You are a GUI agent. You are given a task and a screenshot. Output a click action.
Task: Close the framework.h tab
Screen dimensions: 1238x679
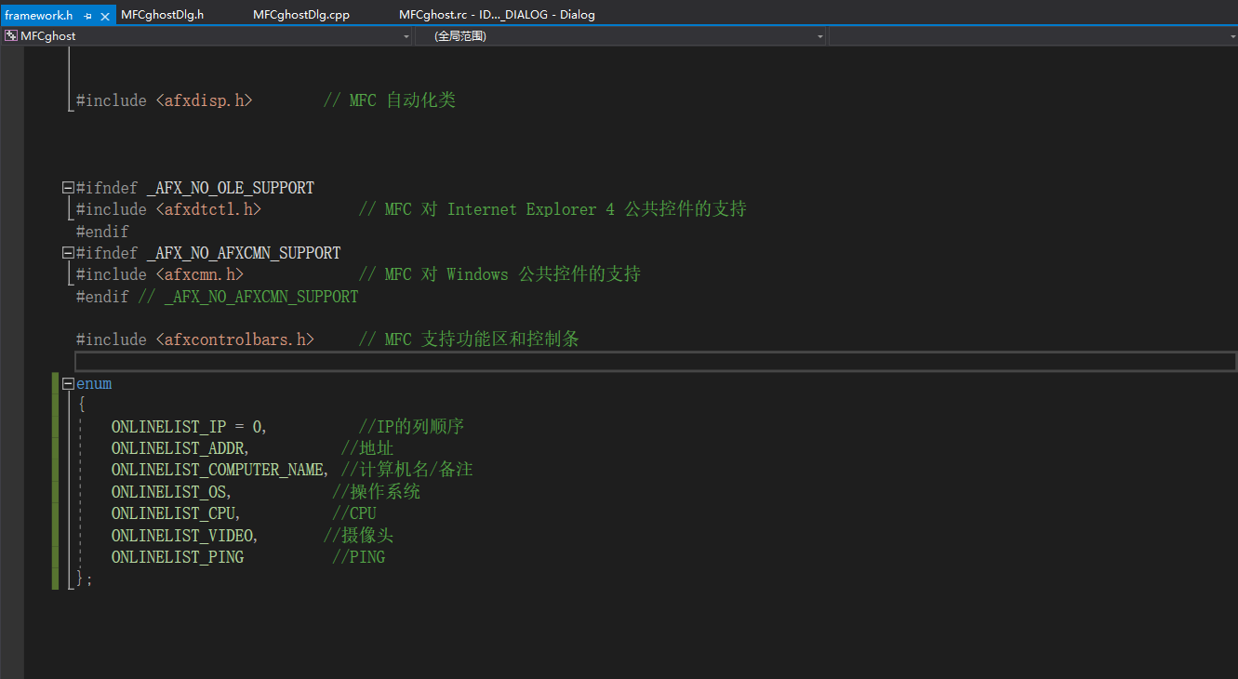[x=105, y=16]
